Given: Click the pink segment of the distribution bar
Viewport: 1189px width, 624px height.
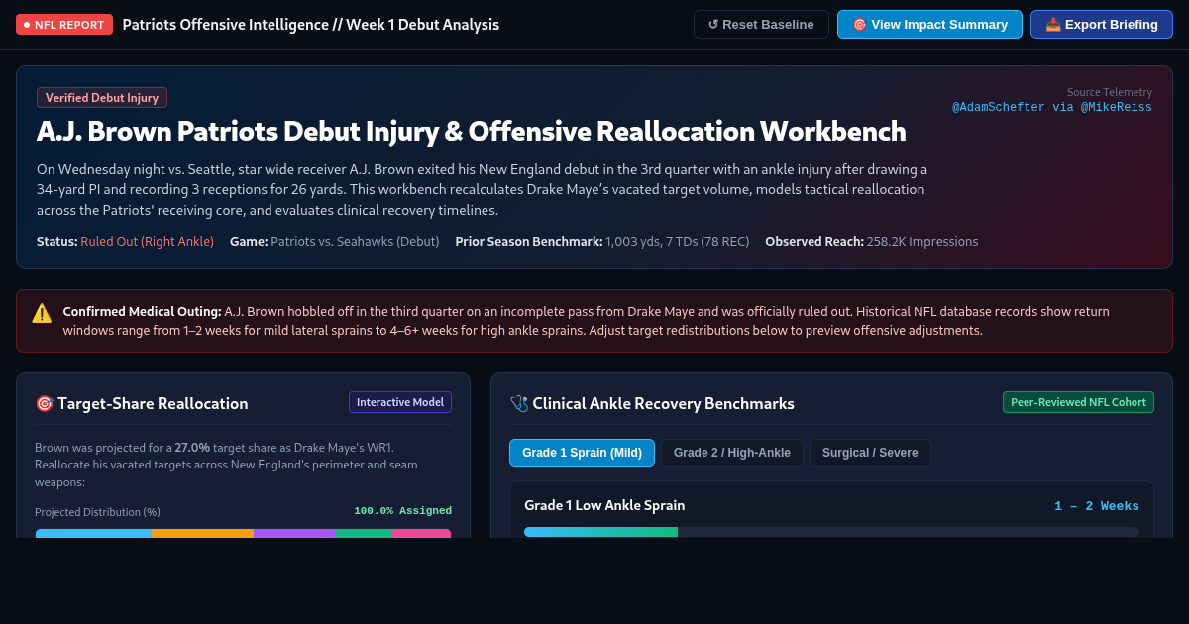Looking at the screenshot, I should (422, 533).
